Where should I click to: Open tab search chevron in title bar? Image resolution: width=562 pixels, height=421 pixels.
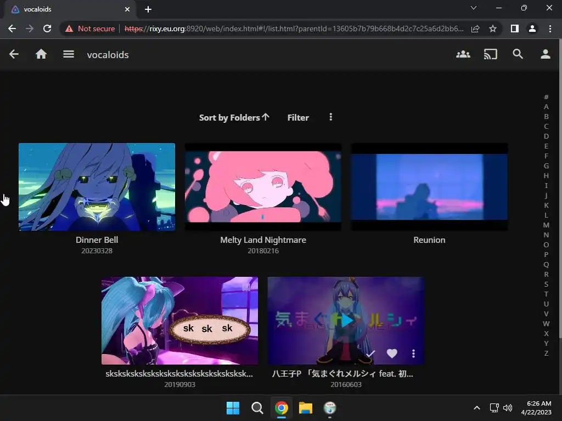(x=474, y=8)
